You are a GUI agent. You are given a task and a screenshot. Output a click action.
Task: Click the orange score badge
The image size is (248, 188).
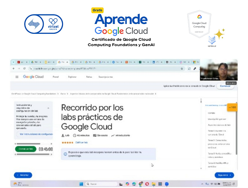click(x=232, y=108)
